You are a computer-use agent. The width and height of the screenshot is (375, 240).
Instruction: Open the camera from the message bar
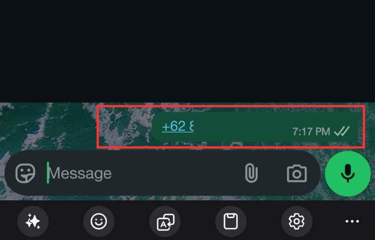coord(297,173)
